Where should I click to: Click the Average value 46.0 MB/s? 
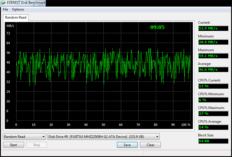coord(213,70)
